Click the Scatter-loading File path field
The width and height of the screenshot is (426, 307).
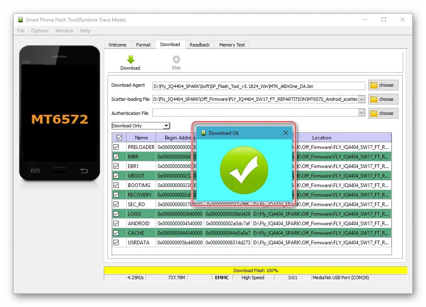coord(255,99)
